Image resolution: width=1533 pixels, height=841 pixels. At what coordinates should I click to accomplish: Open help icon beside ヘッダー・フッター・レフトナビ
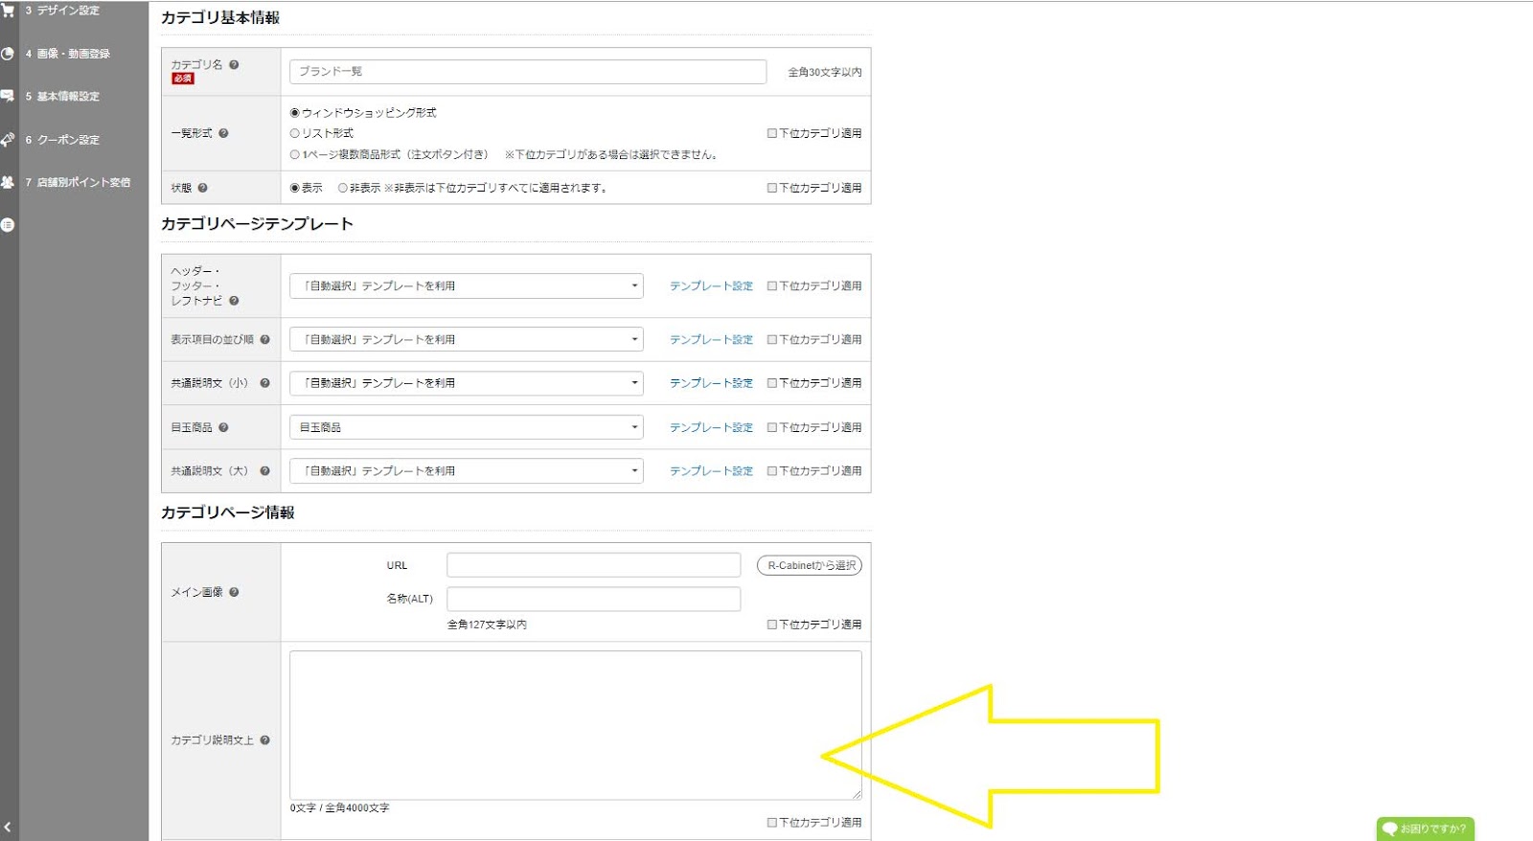point(234,301)
